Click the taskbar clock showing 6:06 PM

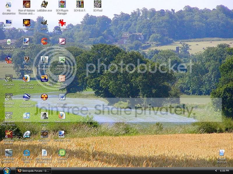tap(224, 171)
